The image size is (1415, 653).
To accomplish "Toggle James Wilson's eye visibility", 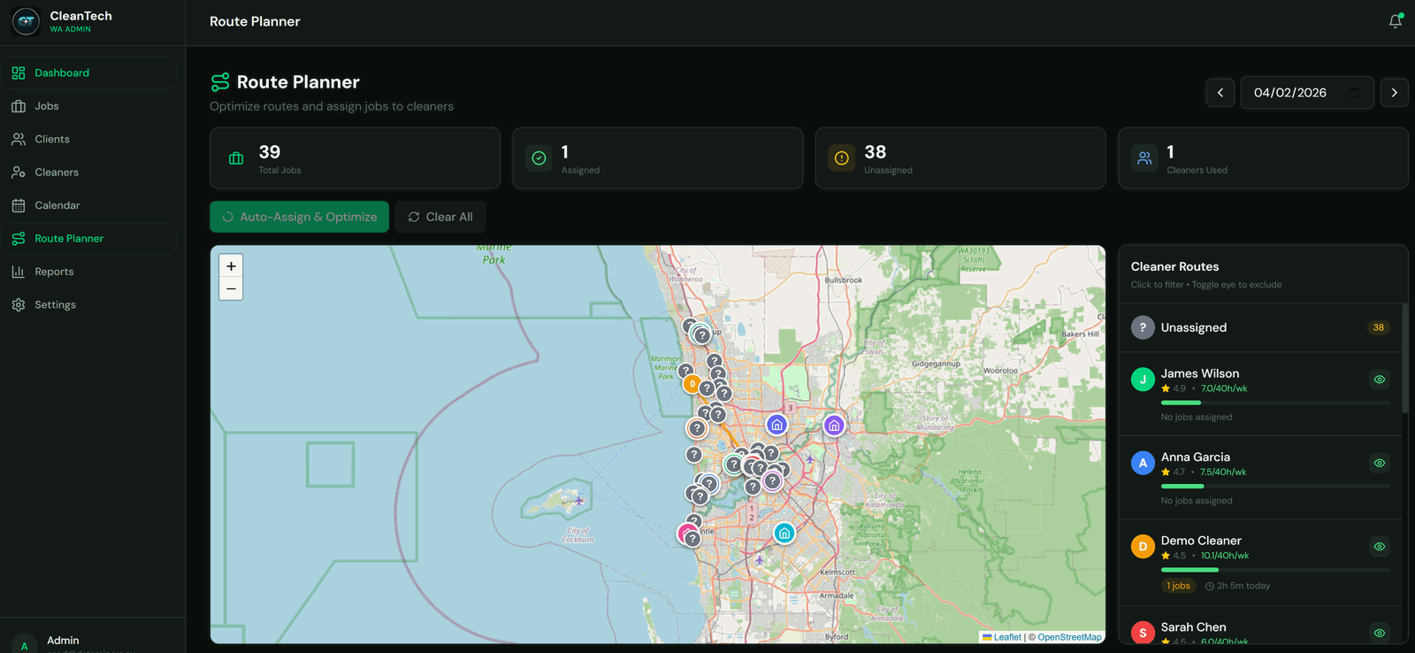I will [1379, 380].
